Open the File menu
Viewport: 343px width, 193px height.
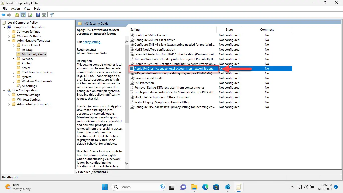[x=5, y=9]
